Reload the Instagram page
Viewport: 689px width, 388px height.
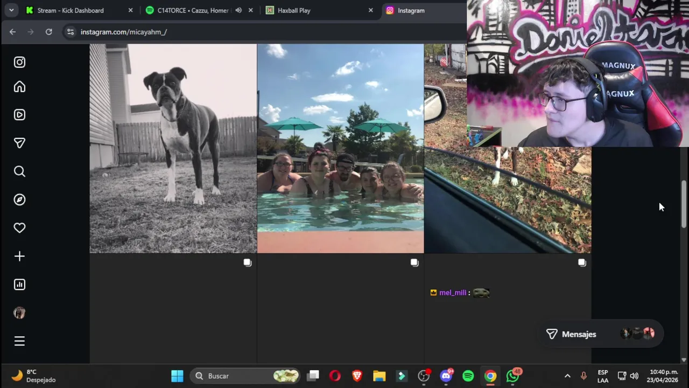click(x=48, y=32)
